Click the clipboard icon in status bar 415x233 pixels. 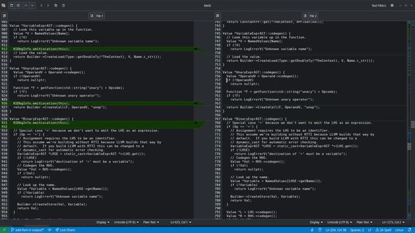(320, 230)
